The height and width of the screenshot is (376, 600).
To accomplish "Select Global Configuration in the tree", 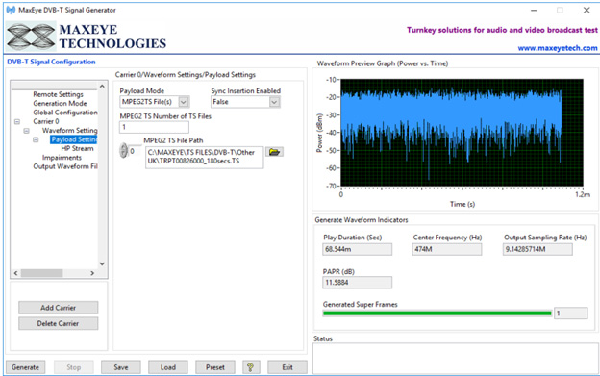I will (x=65, y=113).
